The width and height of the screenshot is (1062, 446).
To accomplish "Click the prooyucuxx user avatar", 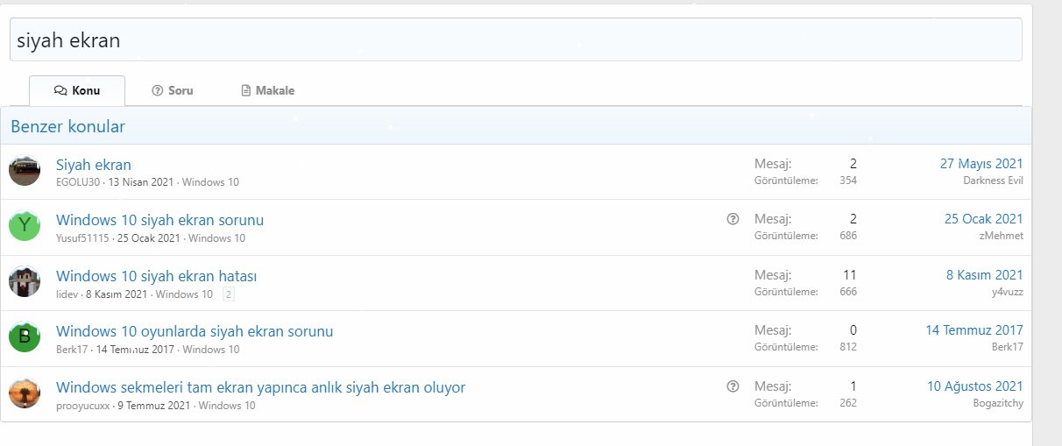I will (25, 393).
